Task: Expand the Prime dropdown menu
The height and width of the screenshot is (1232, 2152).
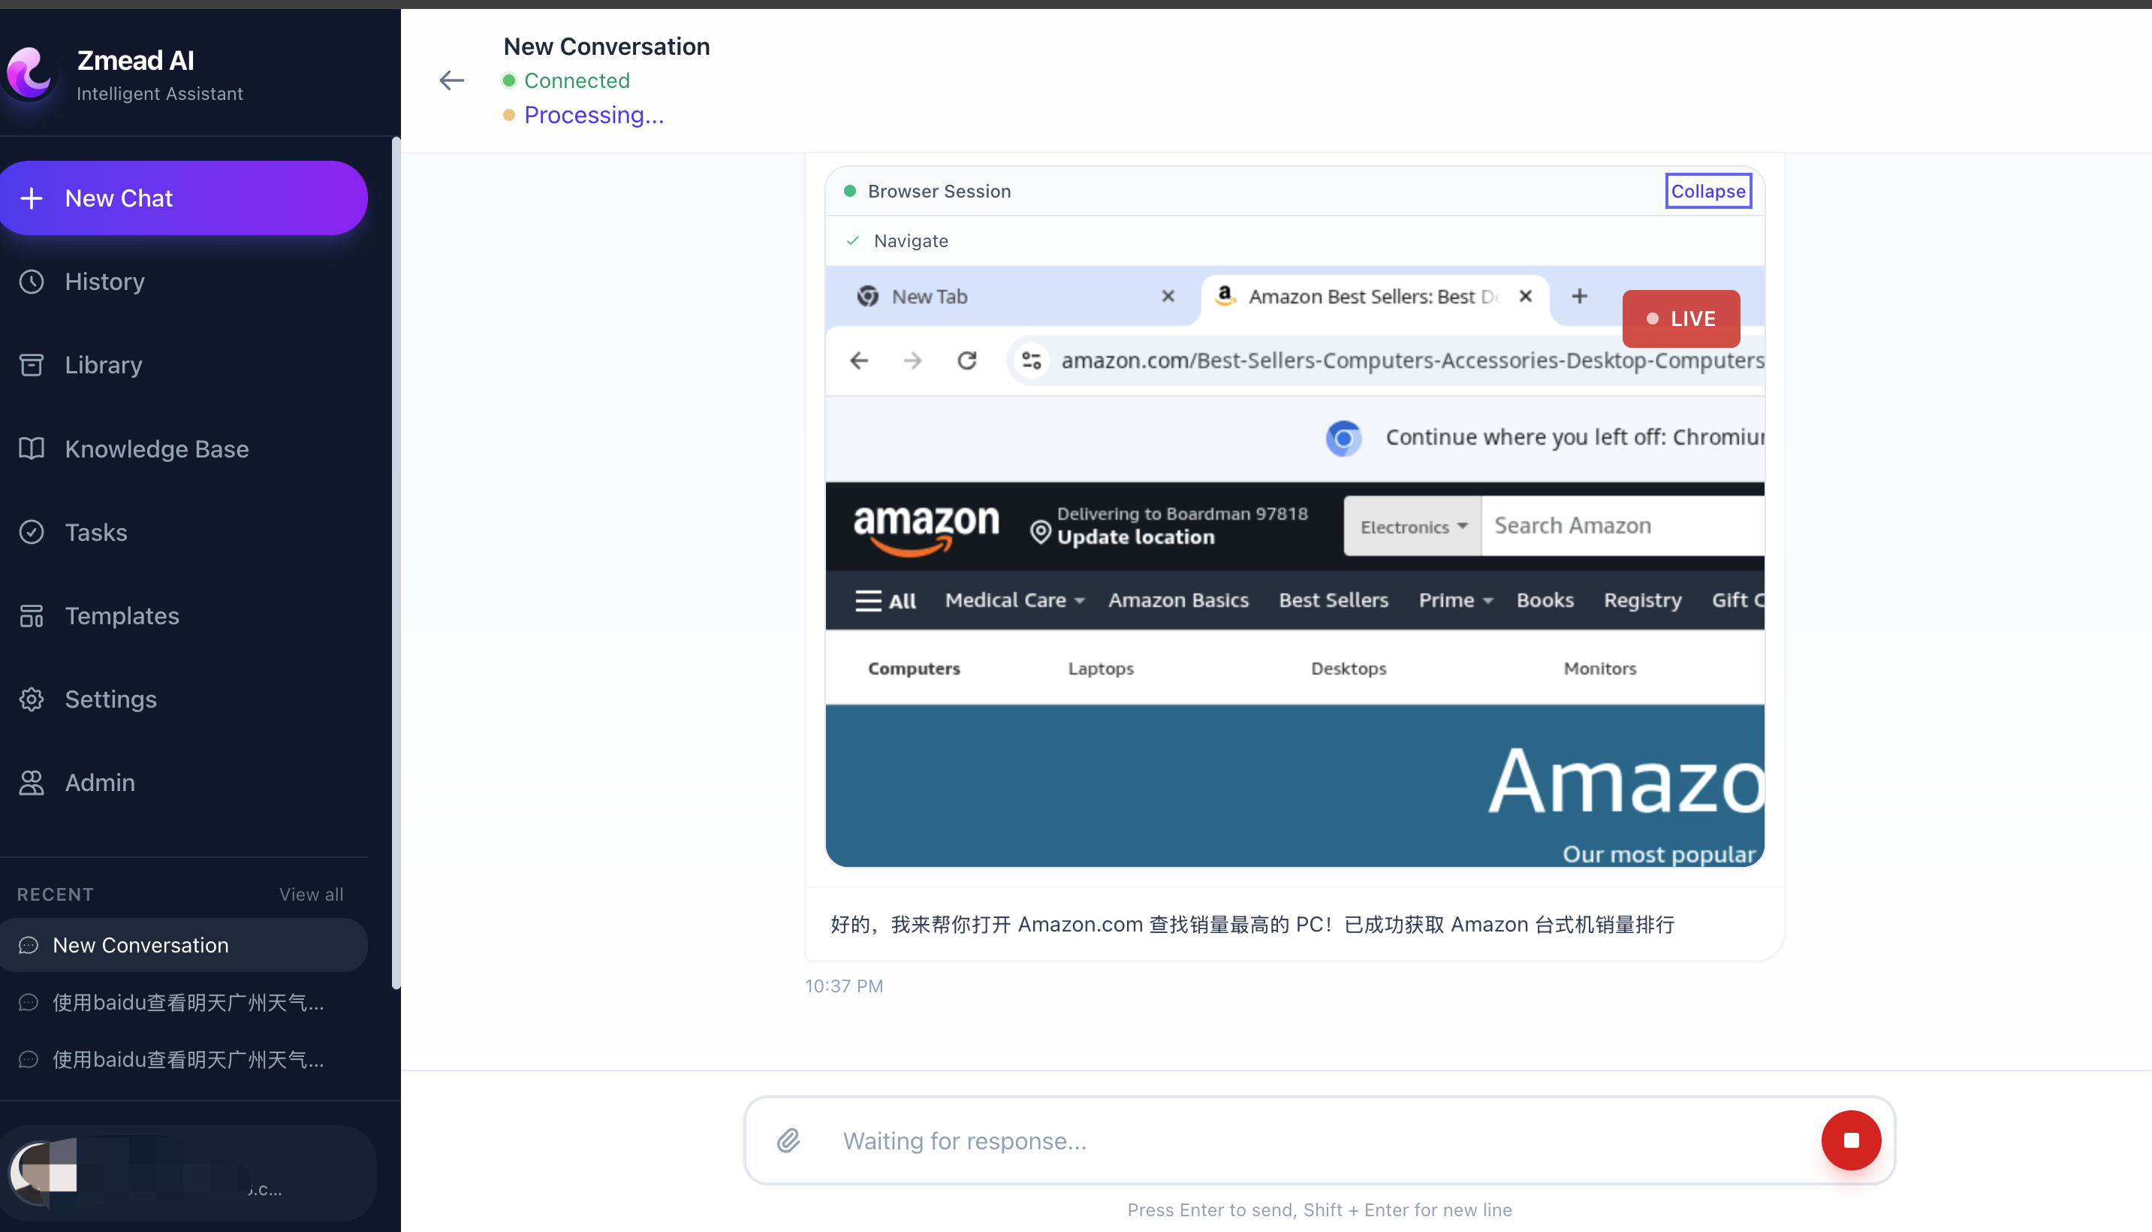Action: (x=1454, y=600)
